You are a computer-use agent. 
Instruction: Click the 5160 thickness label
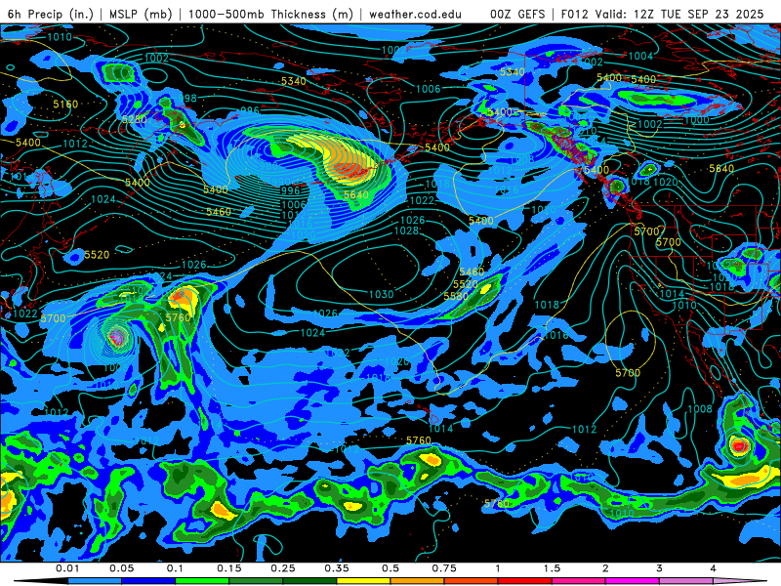(x=65, y=105)
